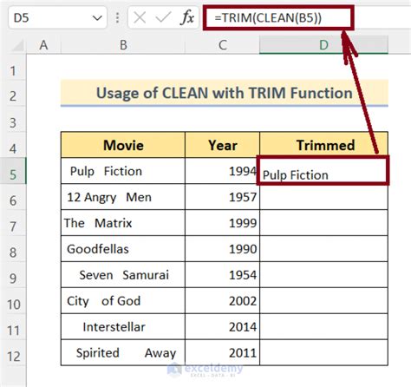Viewport: 411px width, 387px height.
Task: Select year cell 1954
Action: click(x=222, y=275)
